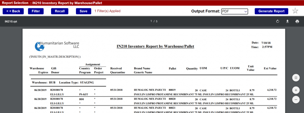Click the Pallet column header

(x=172, y=68)
